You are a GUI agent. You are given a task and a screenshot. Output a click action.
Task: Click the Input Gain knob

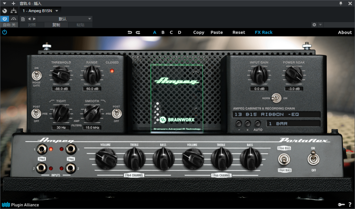tap(259, 75)
